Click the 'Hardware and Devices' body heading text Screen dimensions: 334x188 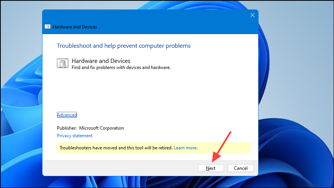point(101,61)
